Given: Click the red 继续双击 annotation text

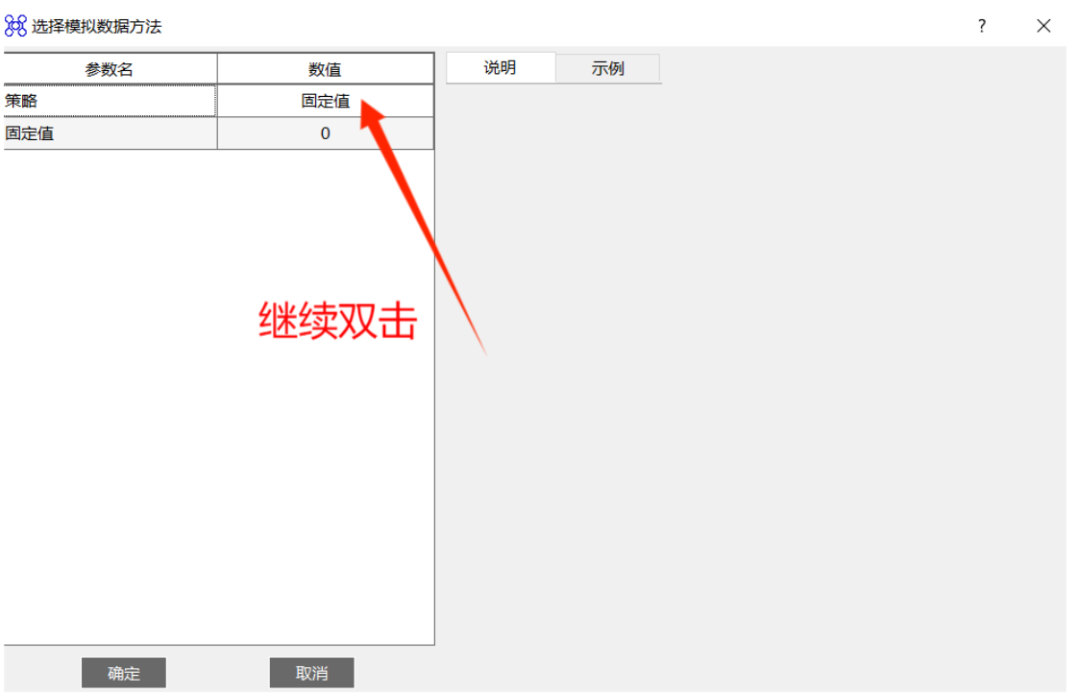Looking at the screenshot, I should point(337,320).
